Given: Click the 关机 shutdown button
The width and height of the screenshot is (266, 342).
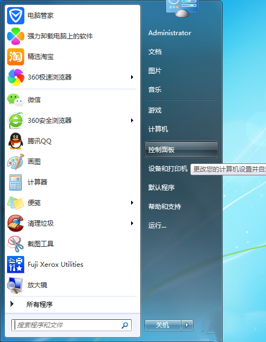Looking at the screenshot, I should (x=163, y=325).
